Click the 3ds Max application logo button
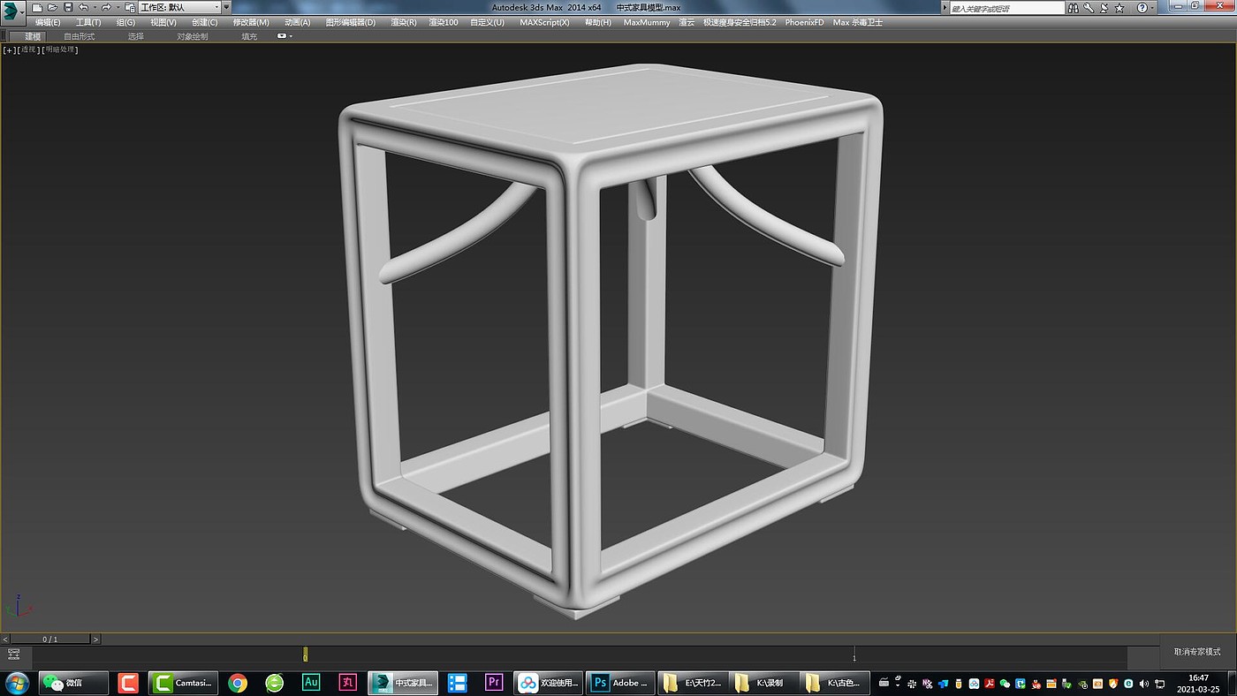The image size is (1237, 696). pos(13,13)
